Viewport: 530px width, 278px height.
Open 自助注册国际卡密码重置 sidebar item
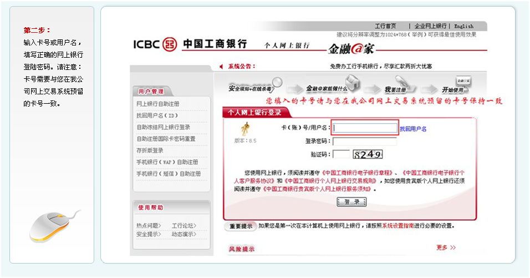[x=166, y=139]
